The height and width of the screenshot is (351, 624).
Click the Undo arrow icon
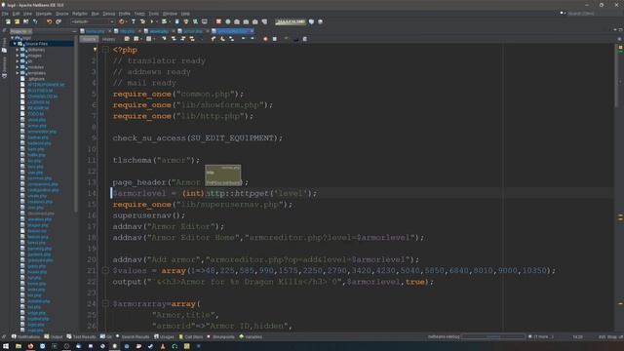[x=50, y=21]
